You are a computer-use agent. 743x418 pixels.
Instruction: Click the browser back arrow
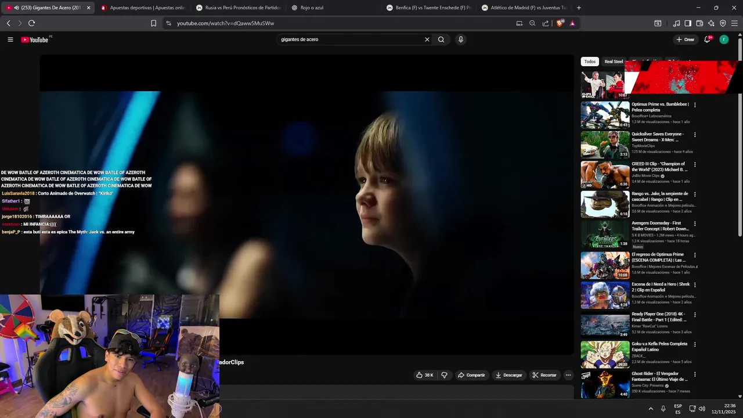click(8, 23)
